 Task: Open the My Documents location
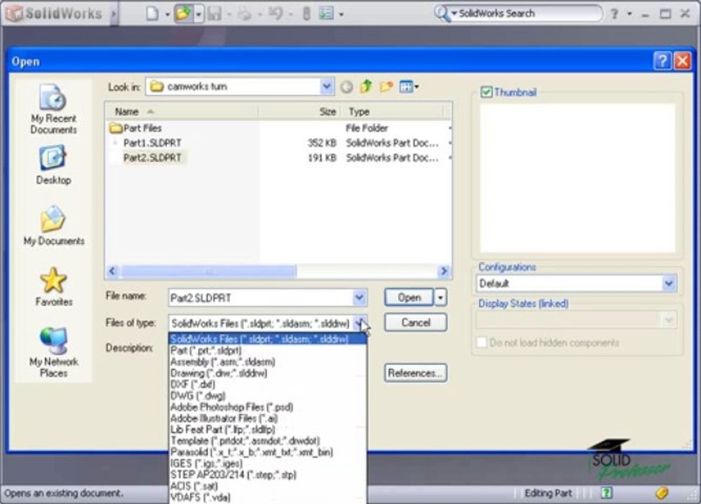click(x=54, y=225)
